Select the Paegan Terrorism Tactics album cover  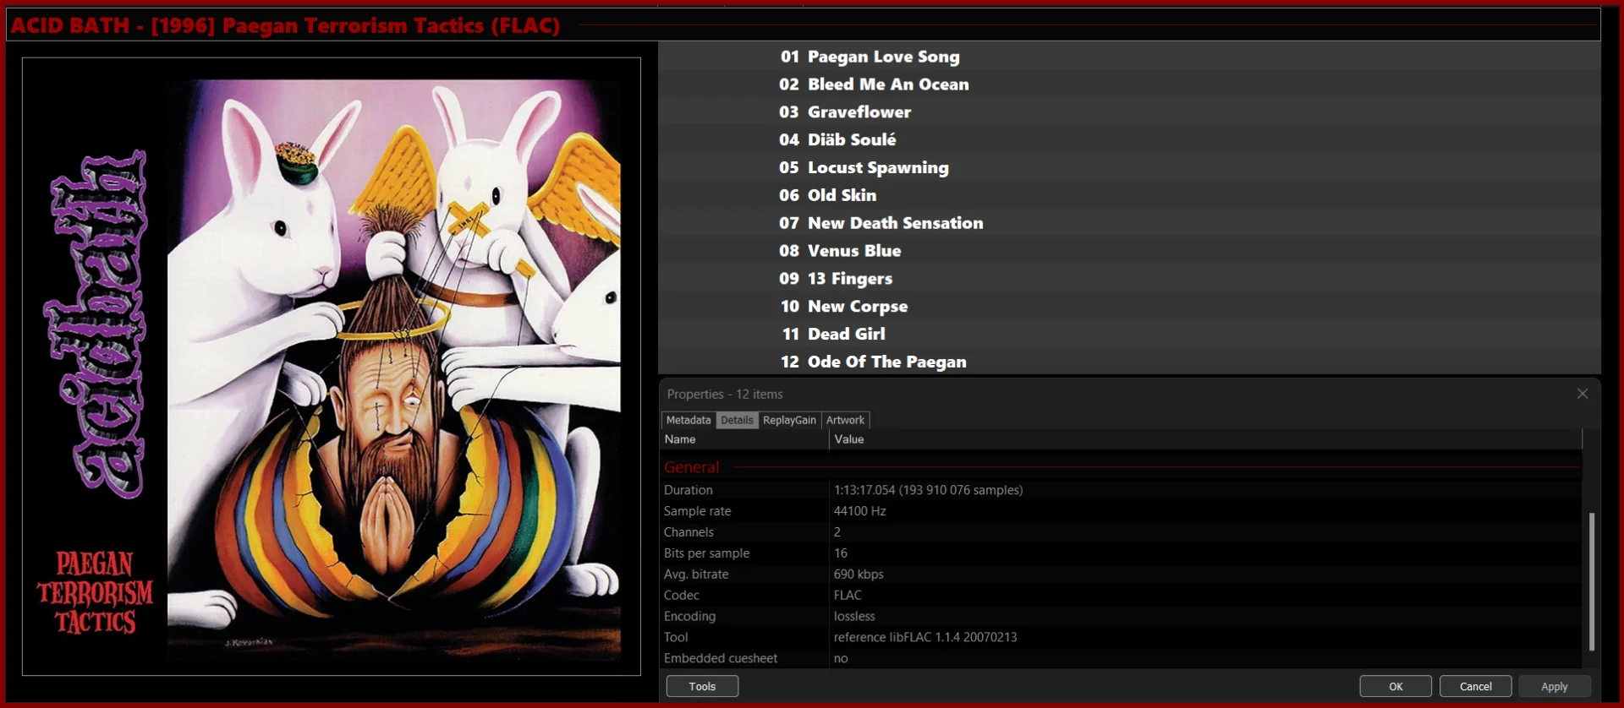(332, 367)
